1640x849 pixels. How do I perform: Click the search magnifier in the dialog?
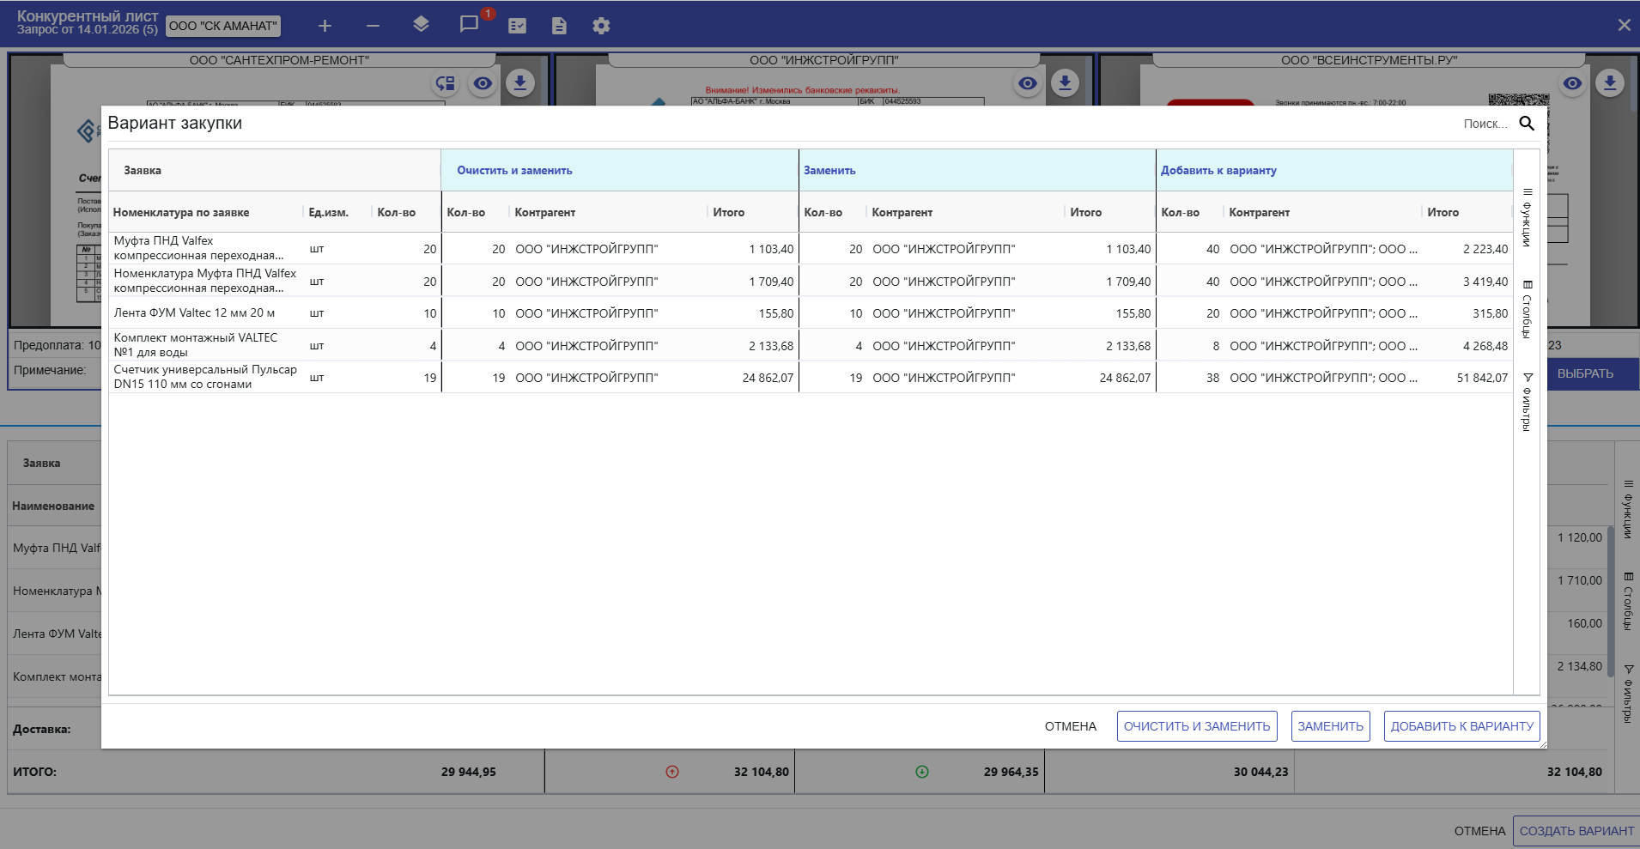tap(1527, 124)
